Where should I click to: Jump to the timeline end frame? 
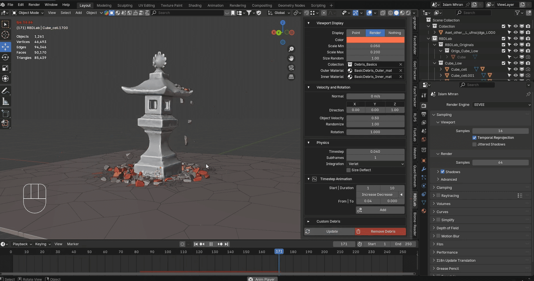pyautogui.click(x=227, y=244)
